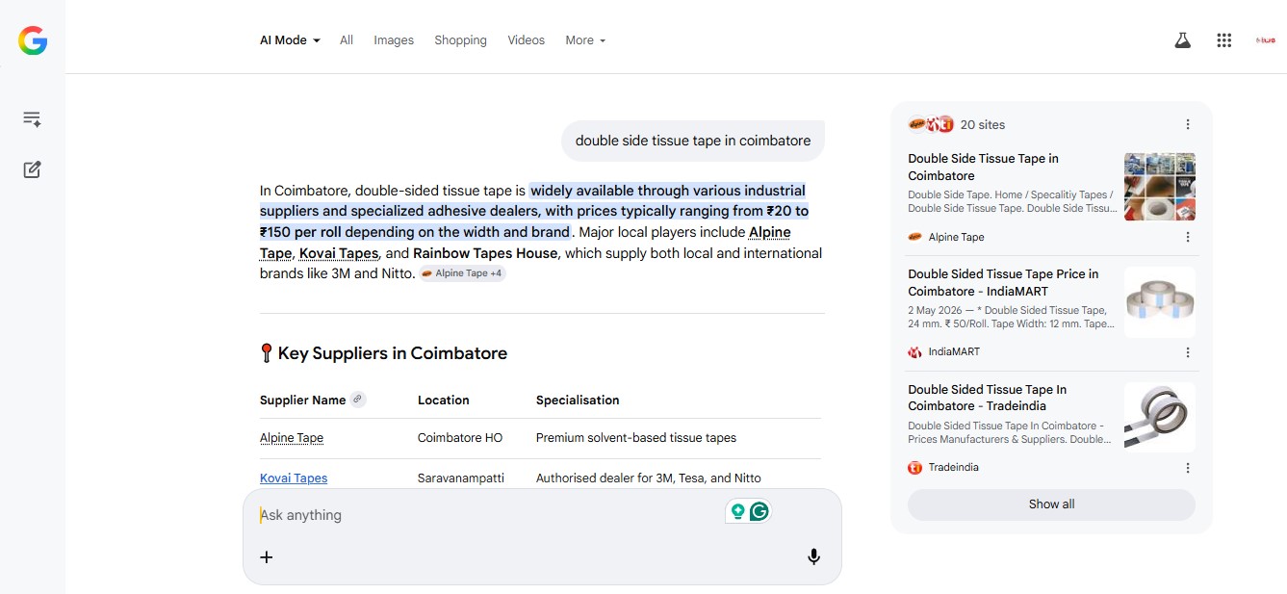Open the AI Mode dropdown
The width and height of the screenshot is (1287, 594).
pyautogui.click(x=290, y=40)
